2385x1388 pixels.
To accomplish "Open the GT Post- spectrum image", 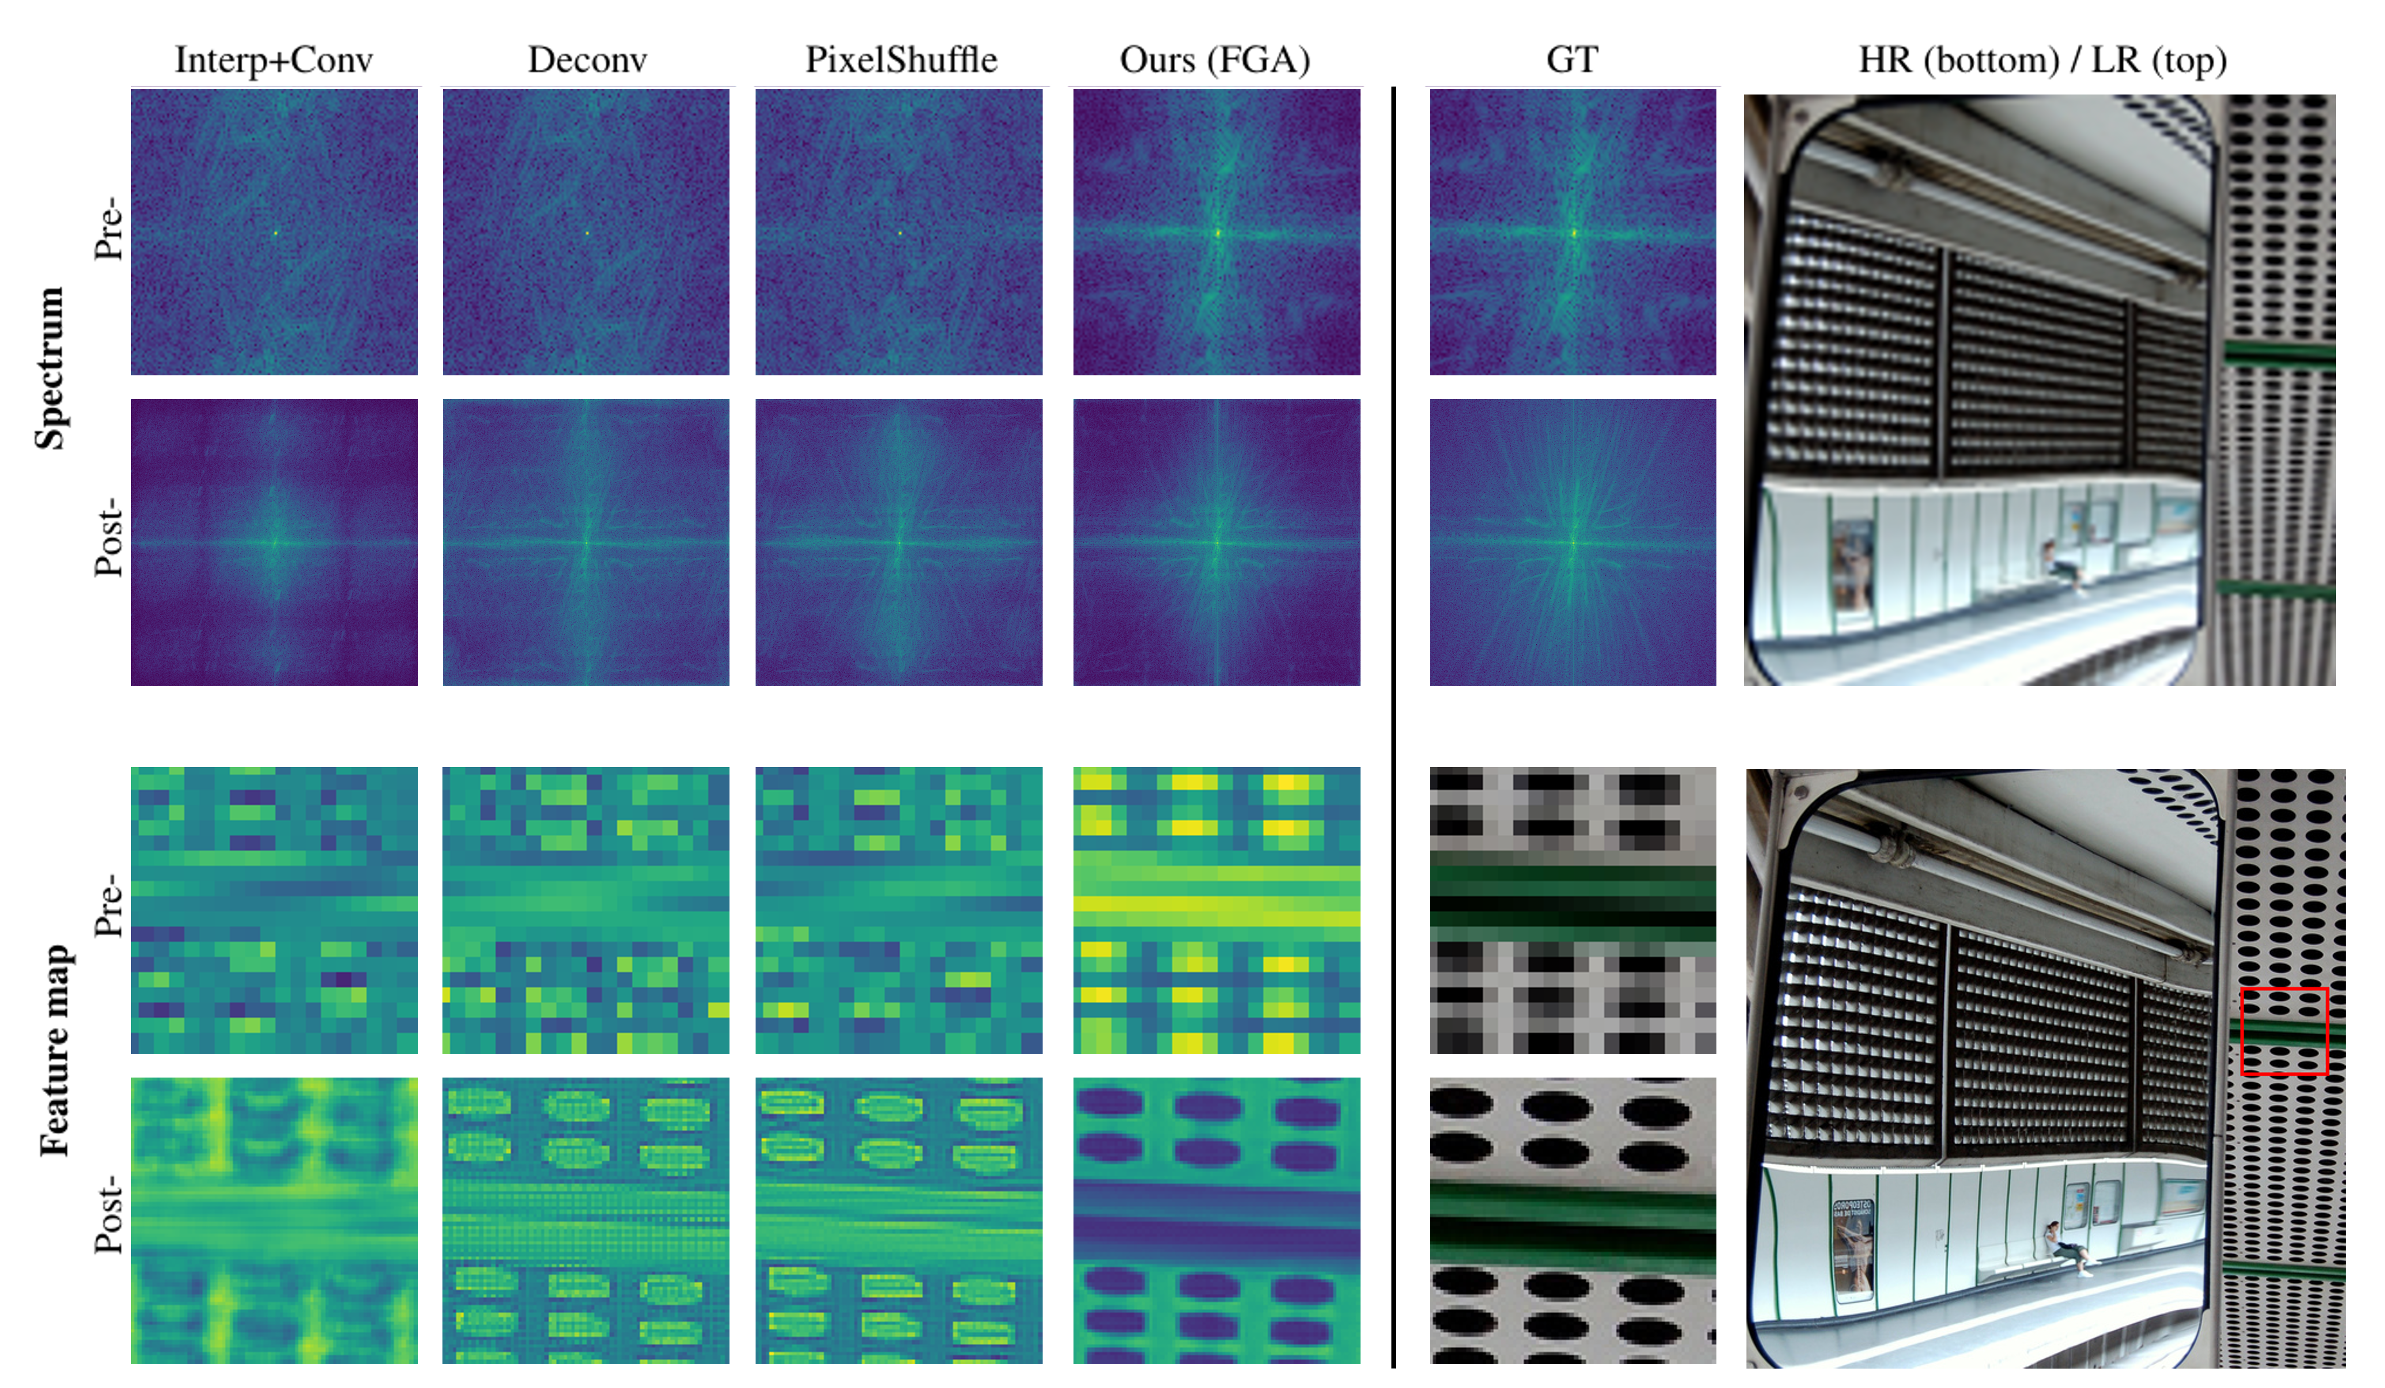I will 1572,542.
